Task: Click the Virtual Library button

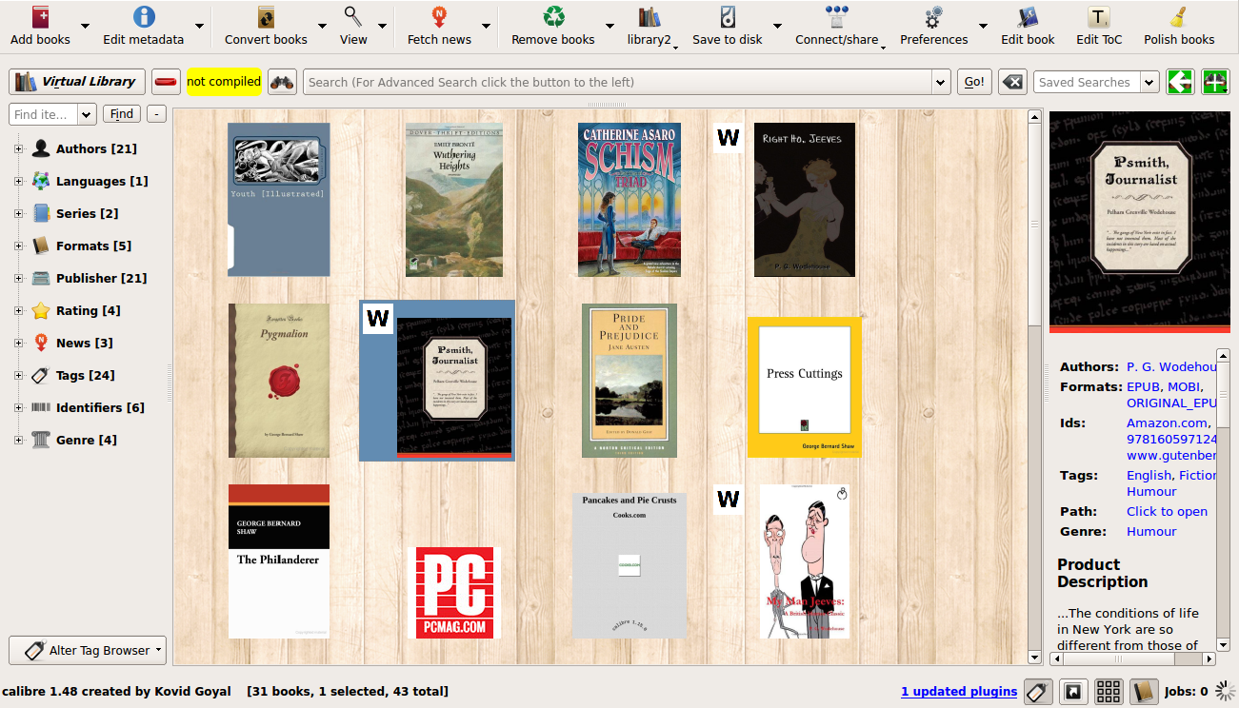Action: [77, 82]
